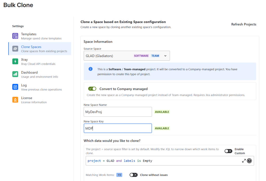Image resolution: width=266 pixels, height=181 pixels.
Task: Click the Log document icon
Action: pos(15,87)
